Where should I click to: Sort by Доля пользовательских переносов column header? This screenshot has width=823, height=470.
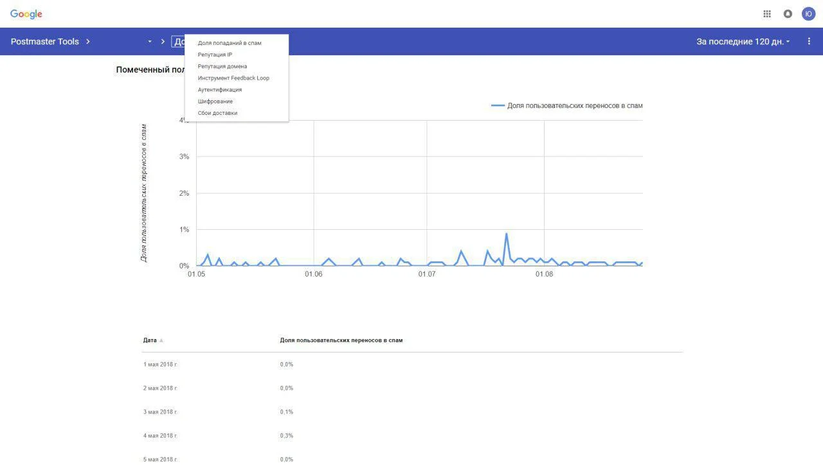(341, 340)
